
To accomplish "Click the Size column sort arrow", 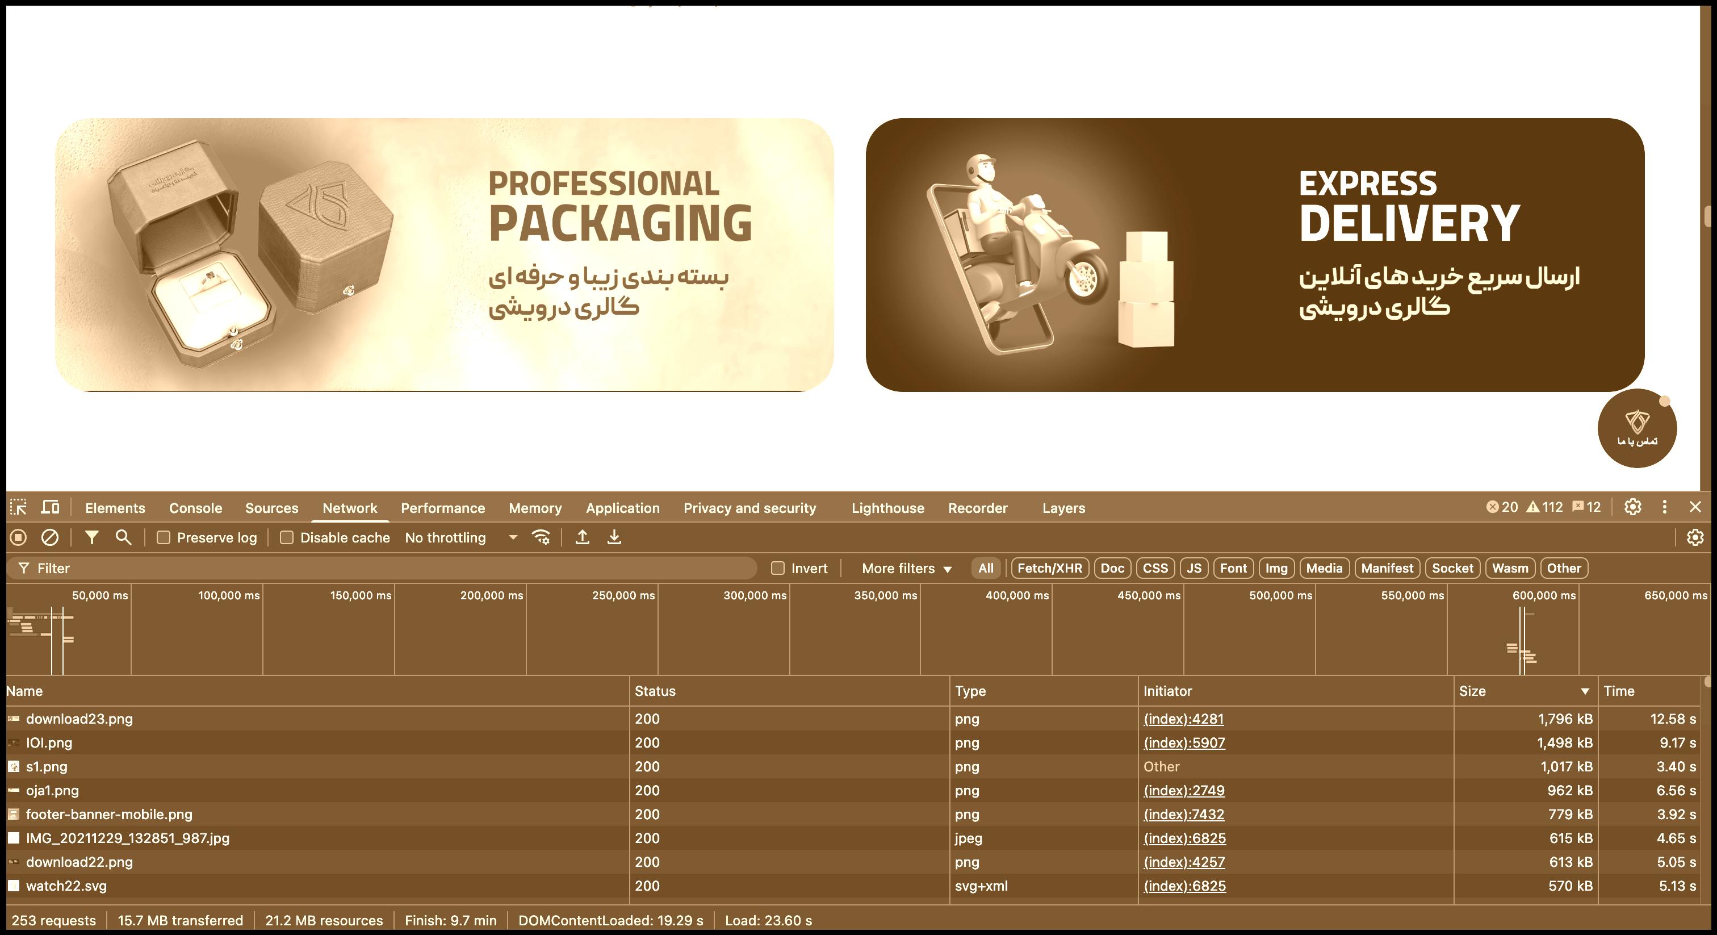I will pos(1584,691).
